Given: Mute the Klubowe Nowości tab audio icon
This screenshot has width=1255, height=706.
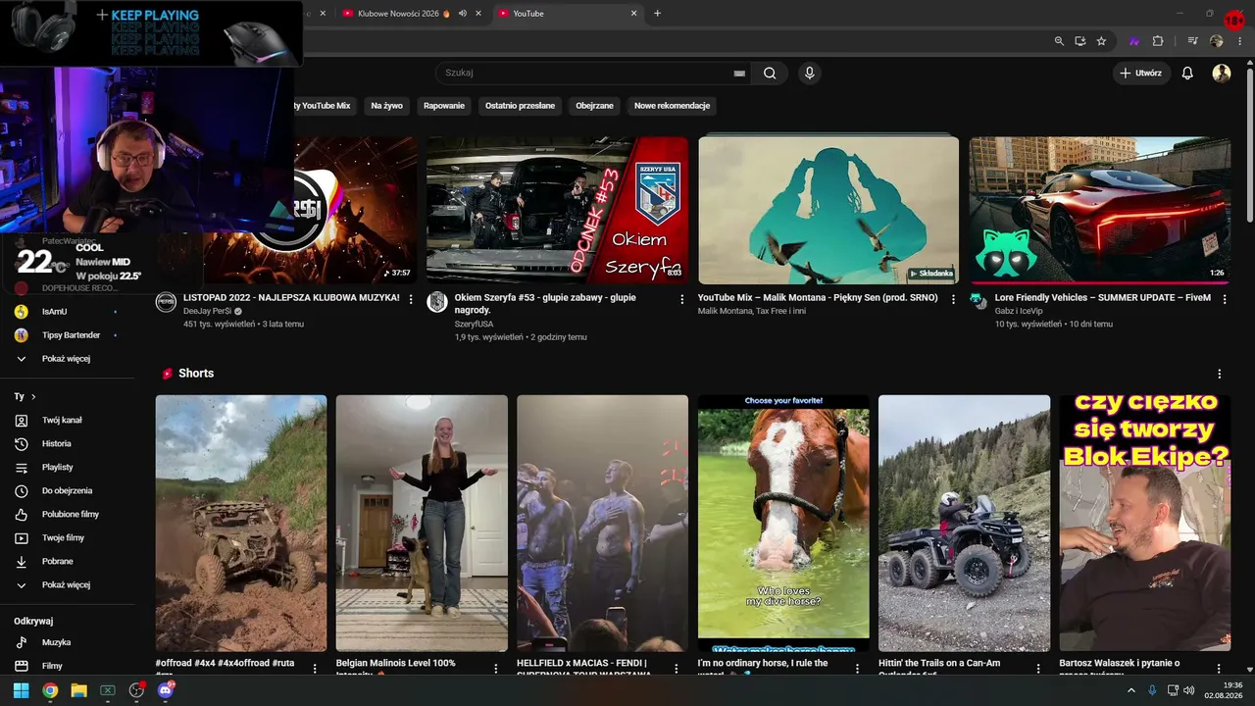Looking at the screenshot, I should tap(462, 14).
